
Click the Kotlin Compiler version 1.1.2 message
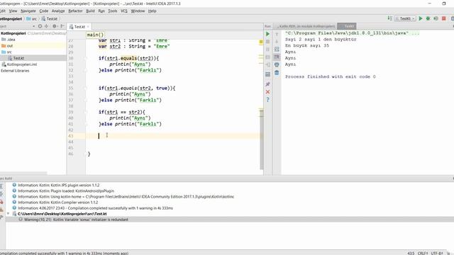click(57, 203)
